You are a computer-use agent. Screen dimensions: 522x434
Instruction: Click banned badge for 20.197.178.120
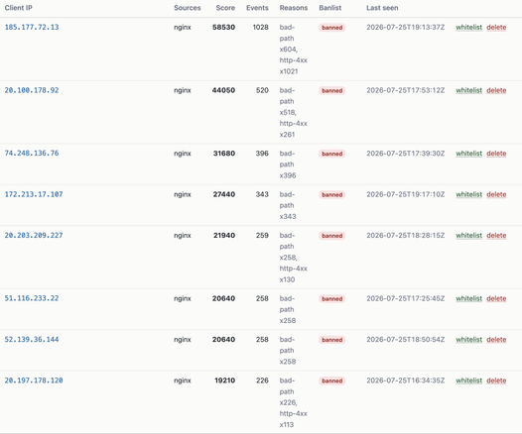pyautogui.click(x=331, y=380)
